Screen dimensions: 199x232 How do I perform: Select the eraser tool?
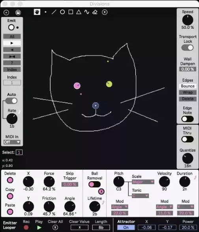[x=95, y=12]
